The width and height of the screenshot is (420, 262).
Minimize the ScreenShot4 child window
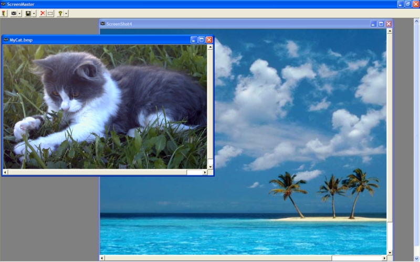pyautogui.click(x=373, y=24)
